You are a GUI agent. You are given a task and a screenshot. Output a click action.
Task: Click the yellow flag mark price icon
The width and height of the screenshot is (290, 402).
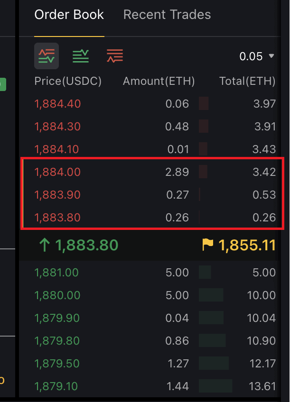tap(208, 245)
